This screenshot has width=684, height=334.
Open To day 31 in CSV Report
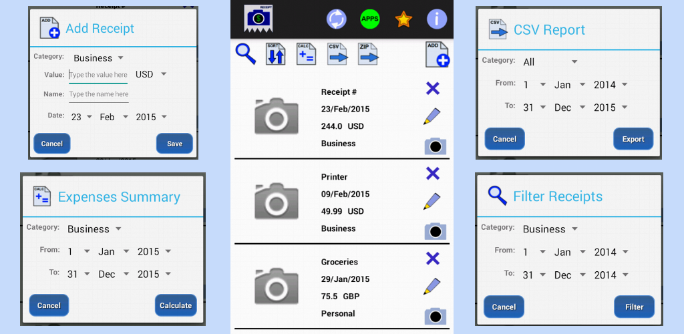[x=534, y=108]
